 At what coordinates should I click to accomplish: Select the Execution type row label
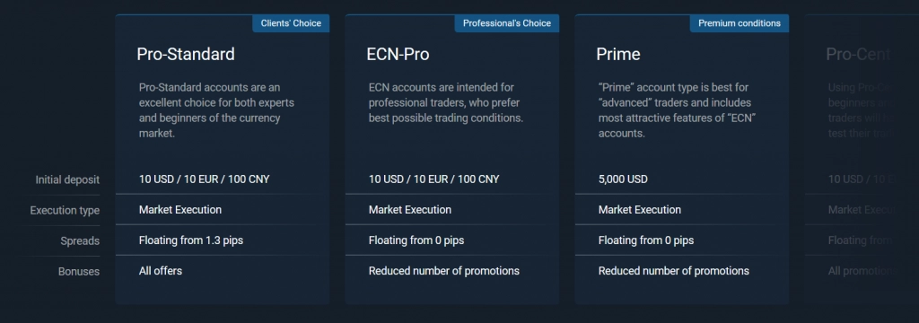[65, 211]
